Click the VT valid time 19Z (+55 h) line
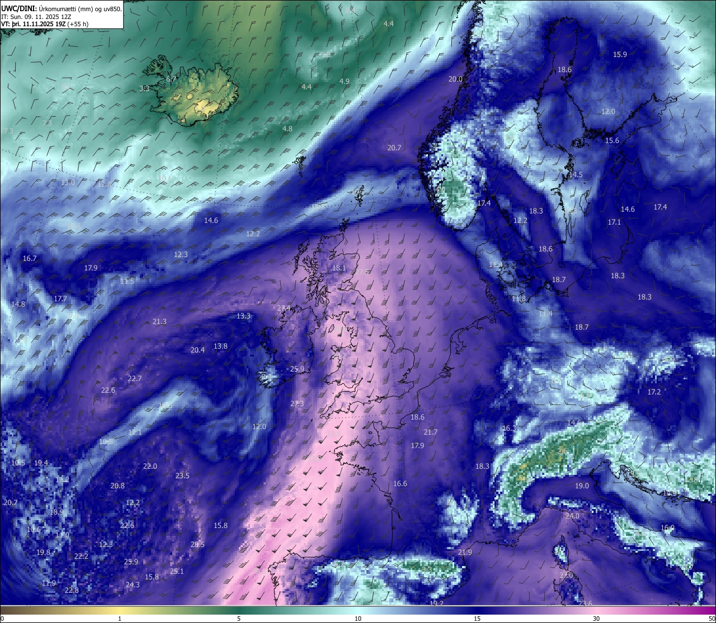Viewport: 716px width, 623px height. pyautogui.click(x=45, y=24)
